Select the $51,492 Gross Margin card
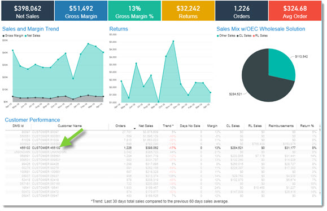Screen dimensions: 327x211 (x=81, y=11)
